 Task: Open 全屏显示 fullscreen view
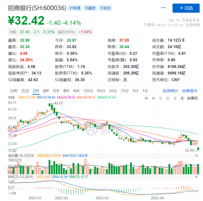pos(190,91)
